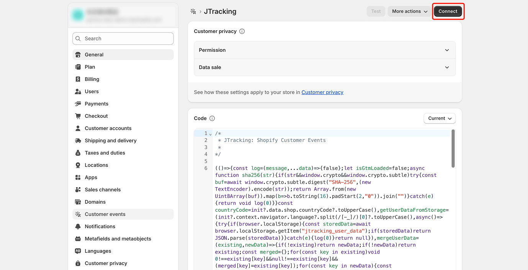Click the Code section info icon

[212, 119]
